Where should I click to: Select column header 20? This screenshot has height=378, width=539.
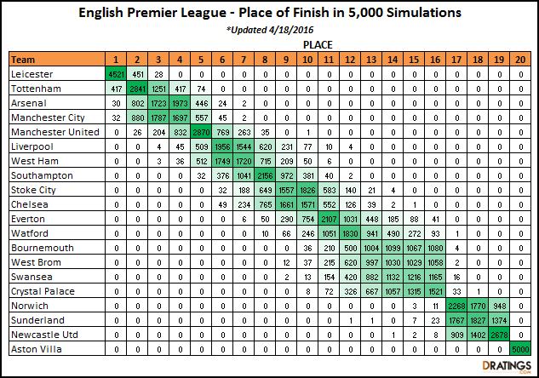click(x=519, y=60)
